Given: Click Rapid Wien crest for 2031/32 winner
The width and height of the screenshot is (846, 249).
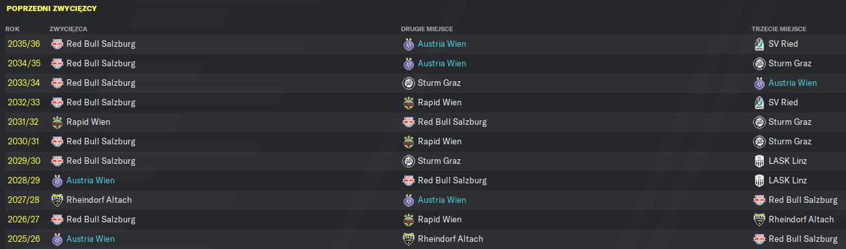Looking at the screenshot, I should 57,122.
